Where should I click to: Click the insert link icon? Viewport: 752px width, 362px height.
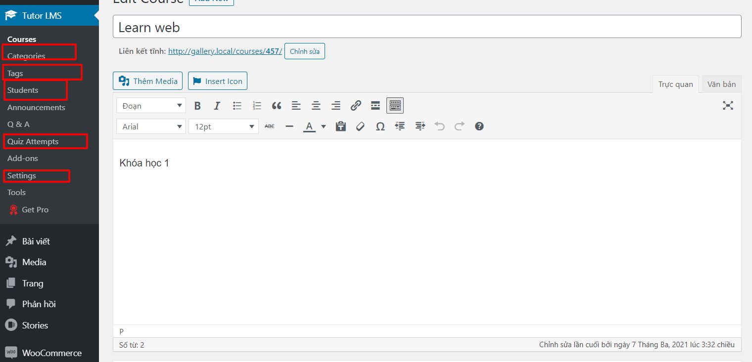356,106
